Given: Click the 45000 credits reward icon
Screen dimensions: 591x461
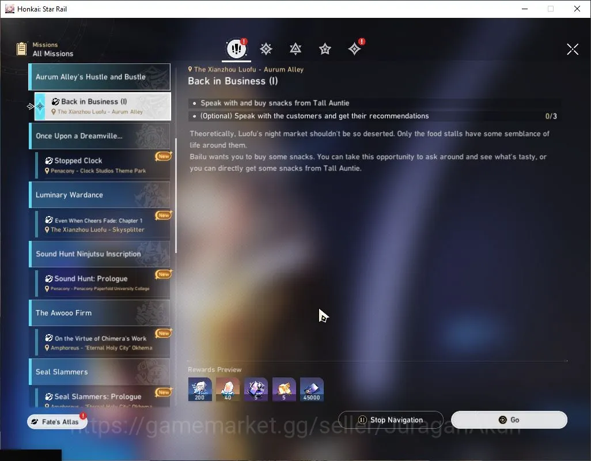Looking at the screenshot, I should pyautogui.click(x=312, y=390).
